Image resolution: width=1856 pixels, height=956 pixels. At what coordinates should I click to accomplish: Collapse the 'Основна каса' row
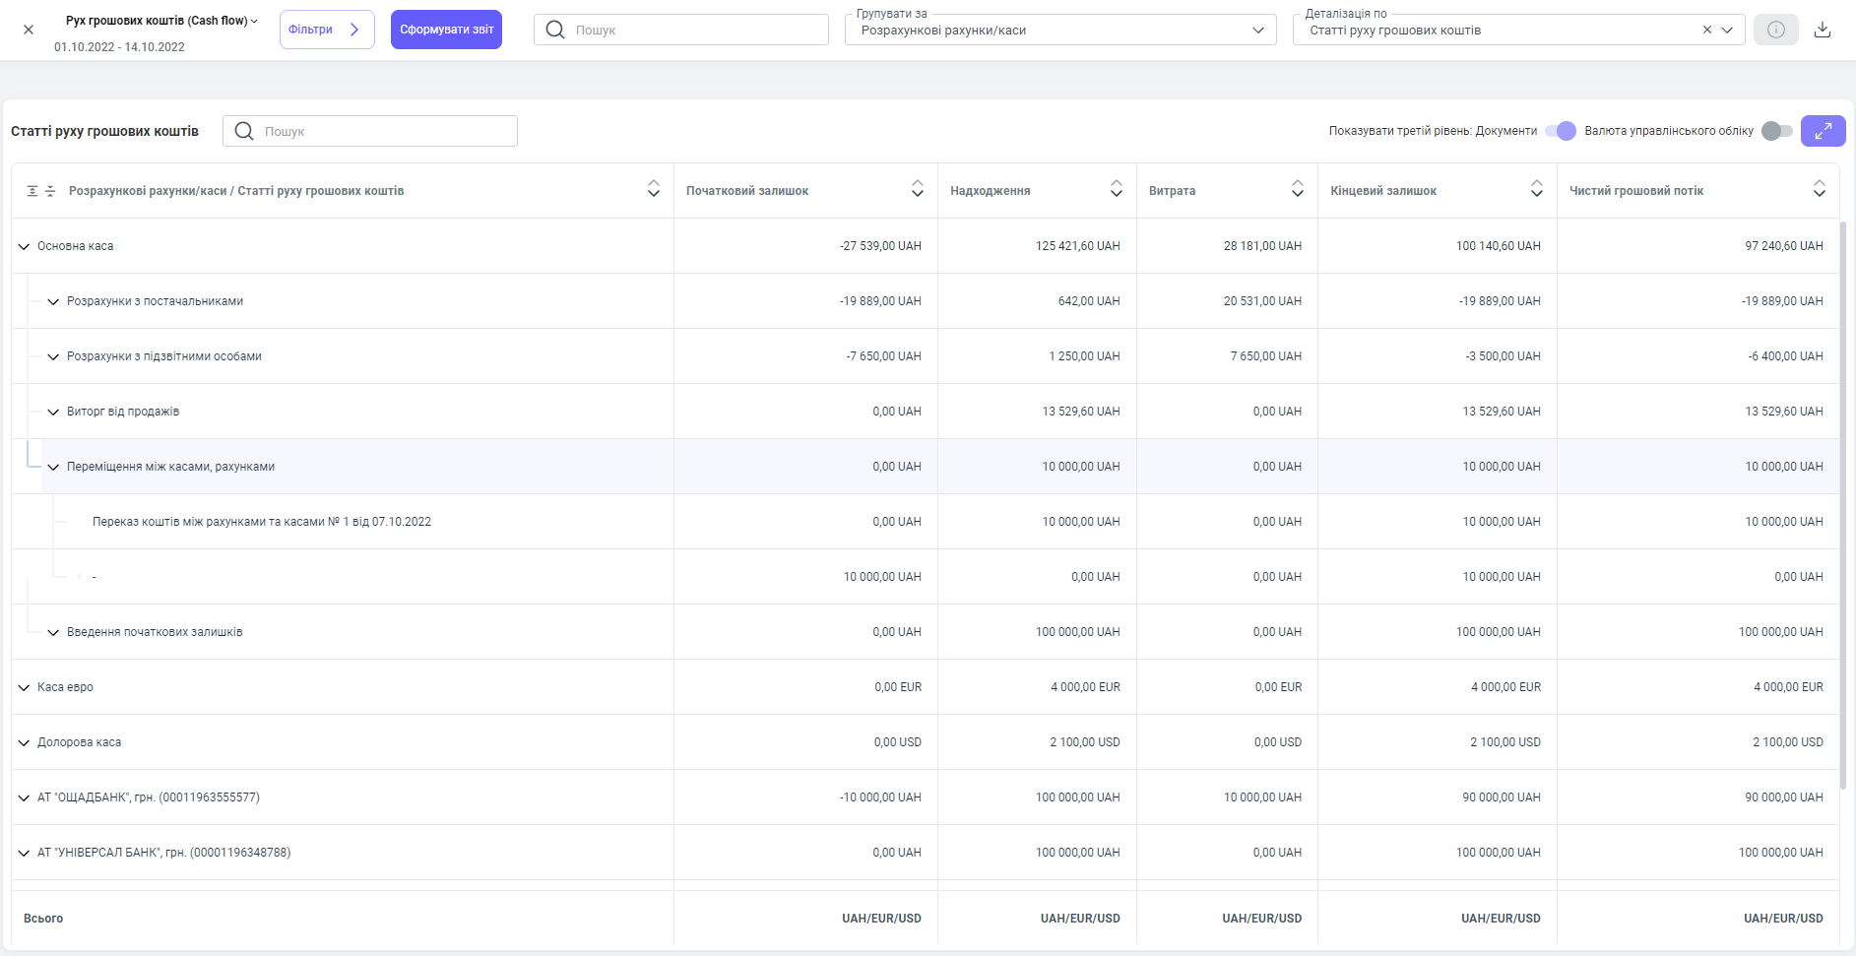(24, 246)
